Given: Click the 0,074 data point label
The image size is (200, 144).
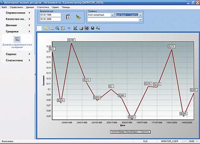Looking at the screenshot, I should pos(61,100).
